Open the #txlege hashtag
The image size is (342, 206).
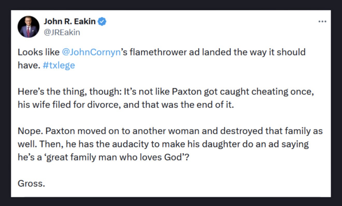pos(58,65)
